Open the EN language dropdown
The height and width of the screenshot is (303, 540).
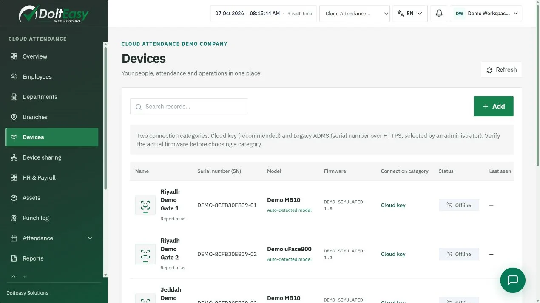coord(410,14)
